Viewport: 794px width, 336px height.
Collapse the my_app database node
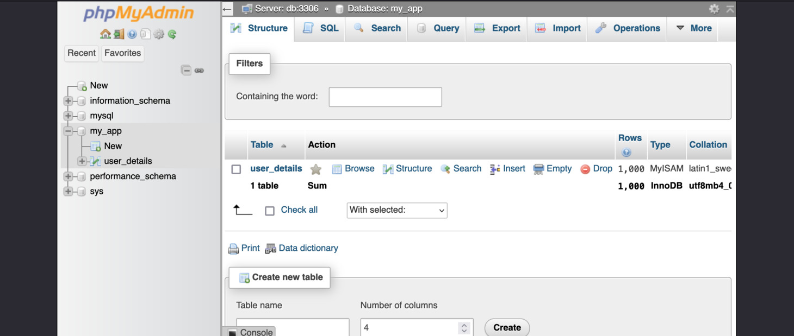click(x=68, y=131)
